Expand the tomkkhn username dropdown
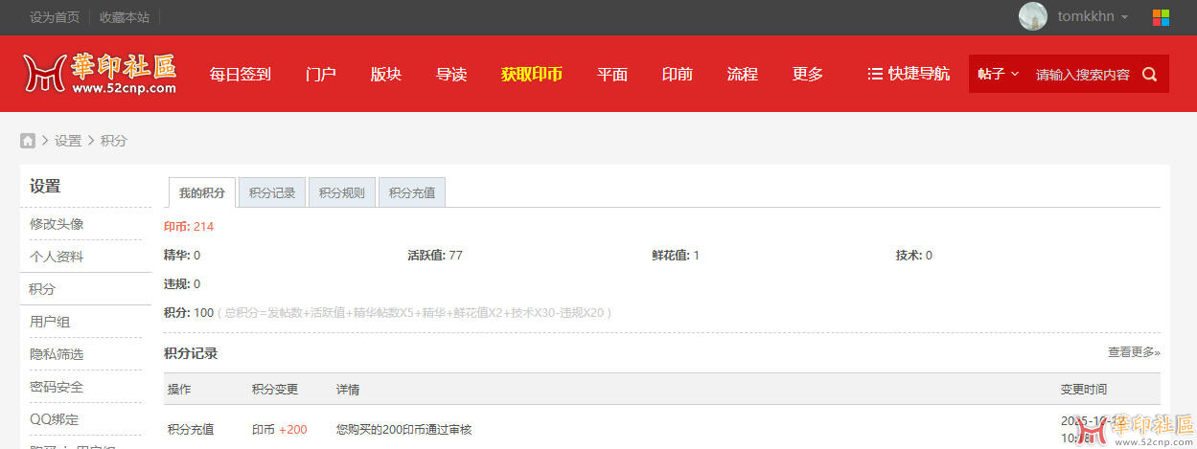The width and height of the screenshot is (1197, 449). [x=1093, y=17]
